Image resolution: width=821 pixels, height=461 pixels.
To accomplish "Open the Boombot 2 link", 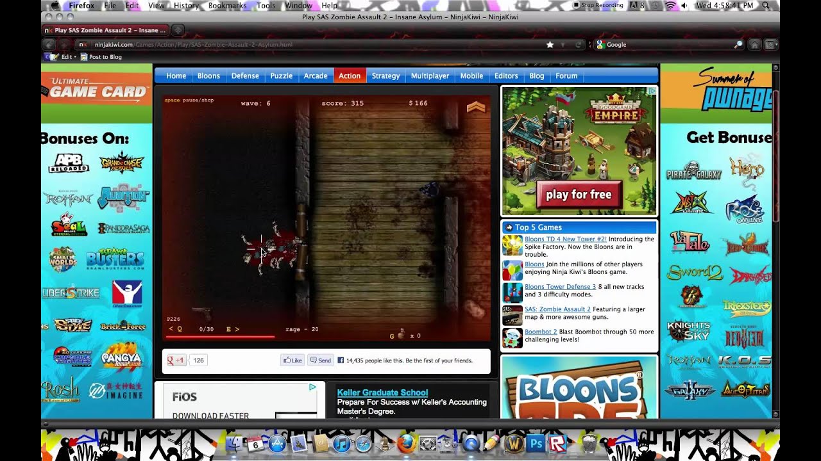I will point(541,332).
